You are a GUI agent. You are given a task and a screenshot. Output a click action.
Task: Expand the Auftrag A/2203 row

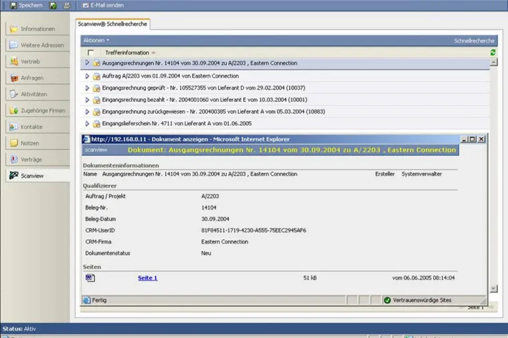pos(87,76)
